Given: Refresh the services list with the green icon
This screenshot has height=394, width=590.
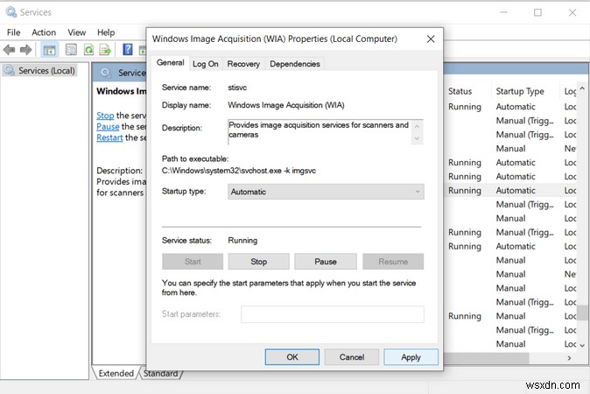Looking at the screenshot, I should point(88,50).
